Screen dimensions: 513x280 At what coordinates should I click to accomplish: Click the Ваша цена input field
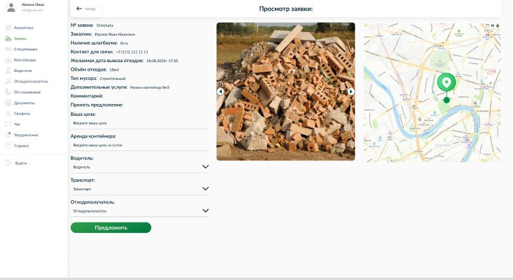pos(139,123)
